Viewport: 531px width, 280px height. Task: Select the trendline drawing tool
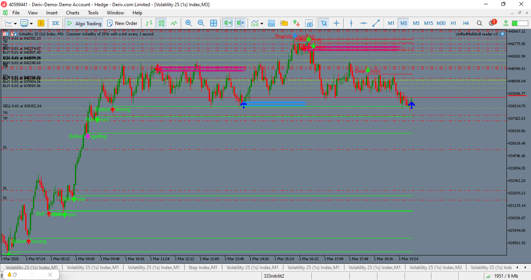[x=376, y=23]
